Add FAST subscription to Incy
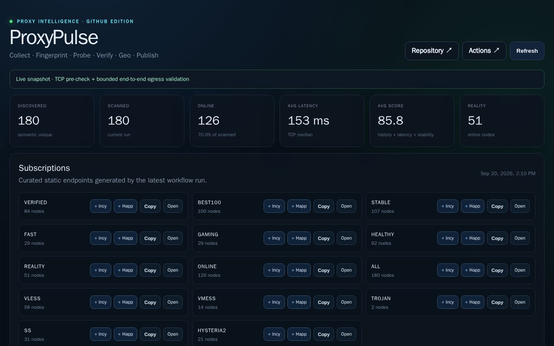Screen dimensions: 554x346 point(100,238)
